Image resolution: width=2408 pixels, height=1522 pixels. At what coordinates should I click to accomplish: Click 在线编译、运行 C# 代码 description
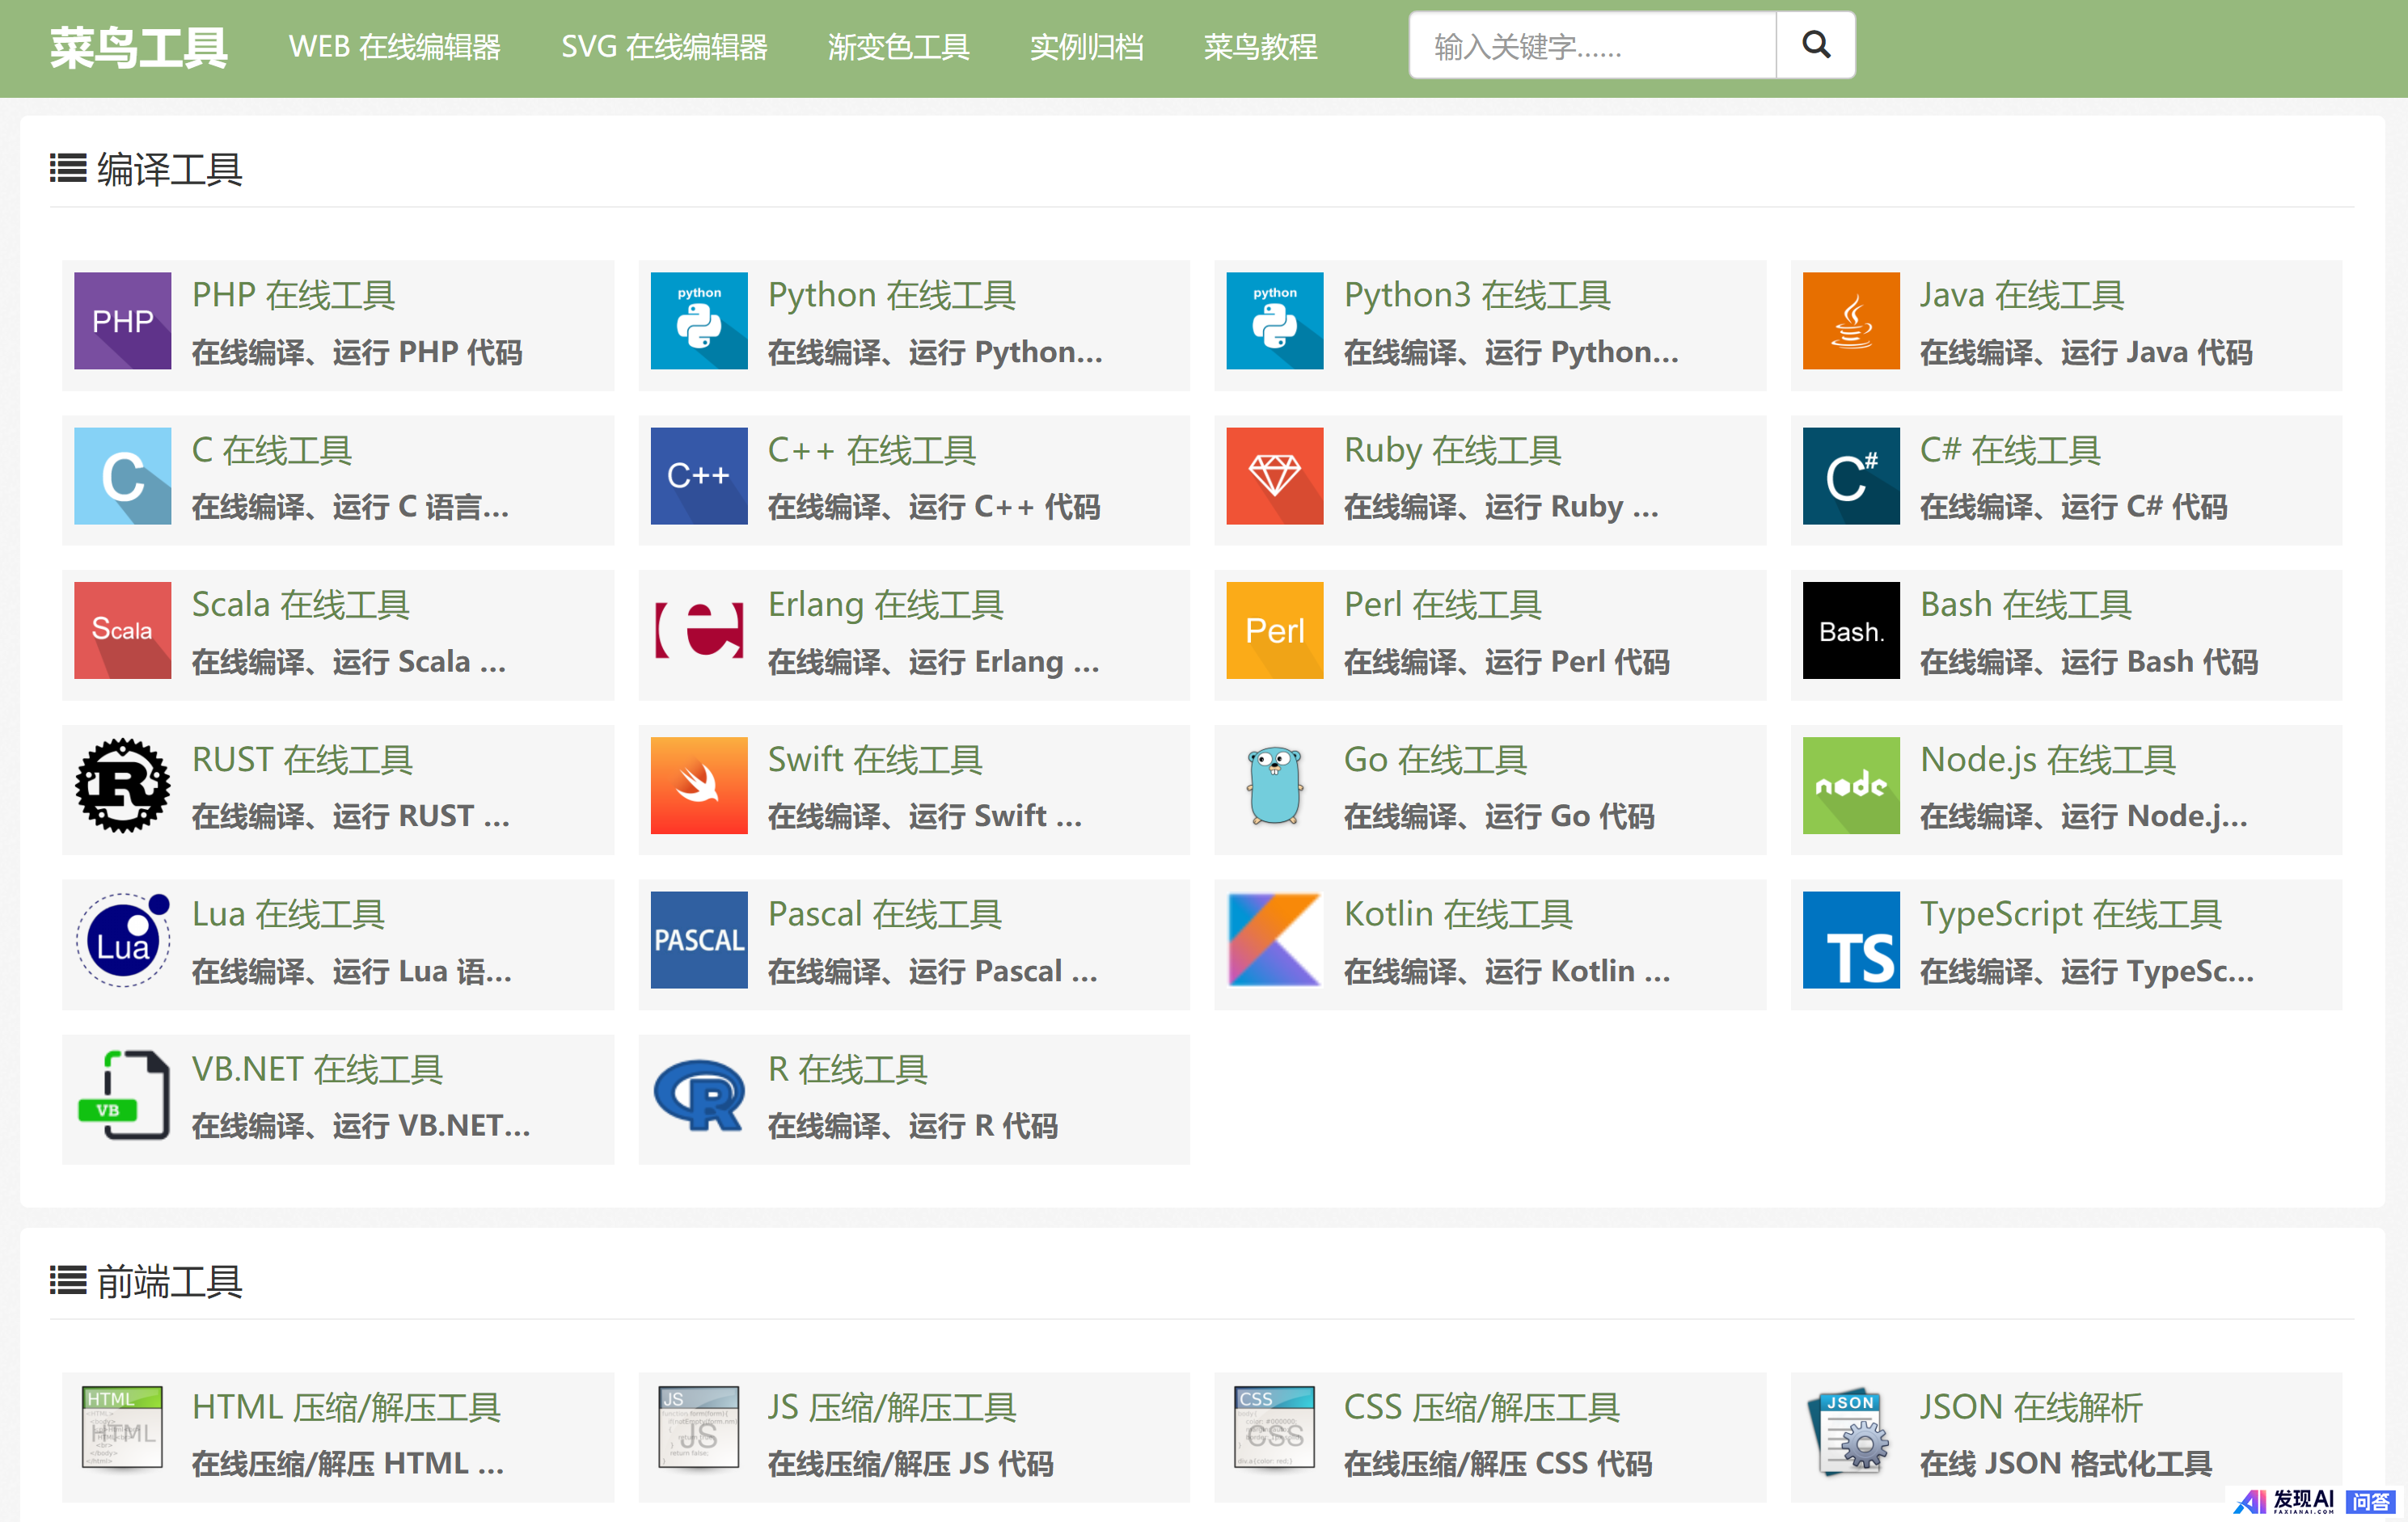point(2073,508)
